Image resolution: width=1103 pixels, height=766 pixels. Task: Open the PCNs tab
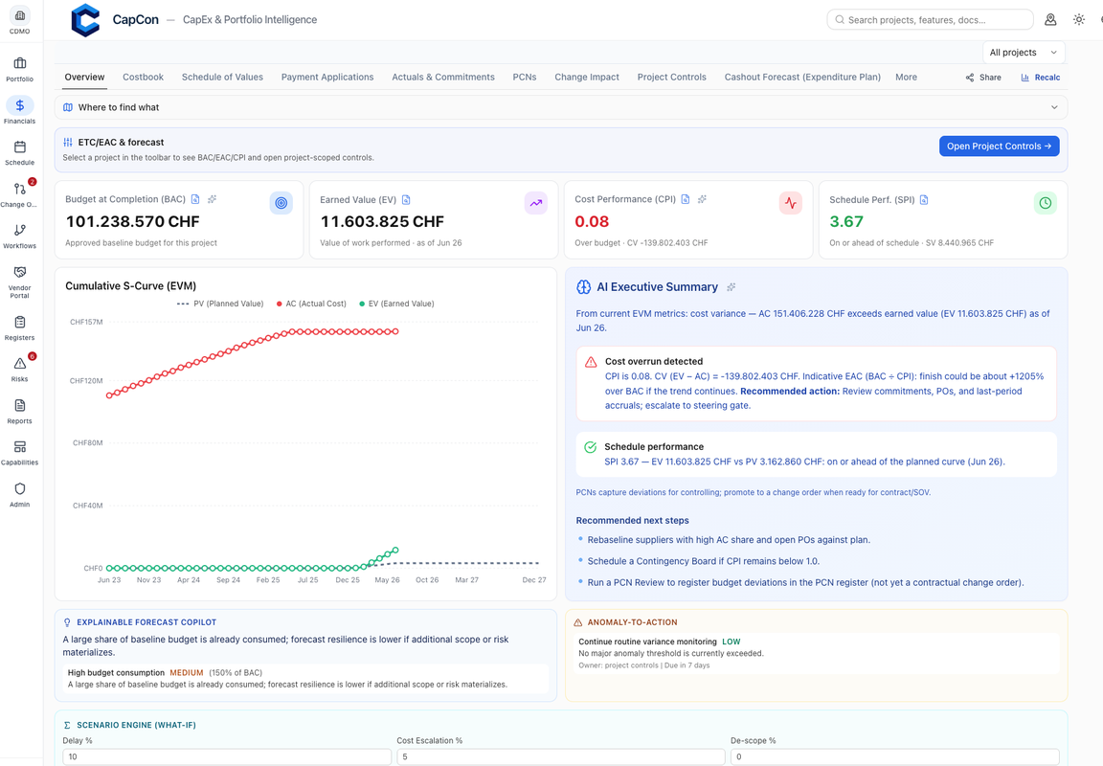pos(525,78)
